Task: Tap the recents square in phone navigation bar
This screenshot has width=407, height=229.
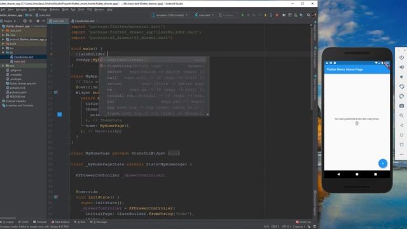Action: point(375,174)
